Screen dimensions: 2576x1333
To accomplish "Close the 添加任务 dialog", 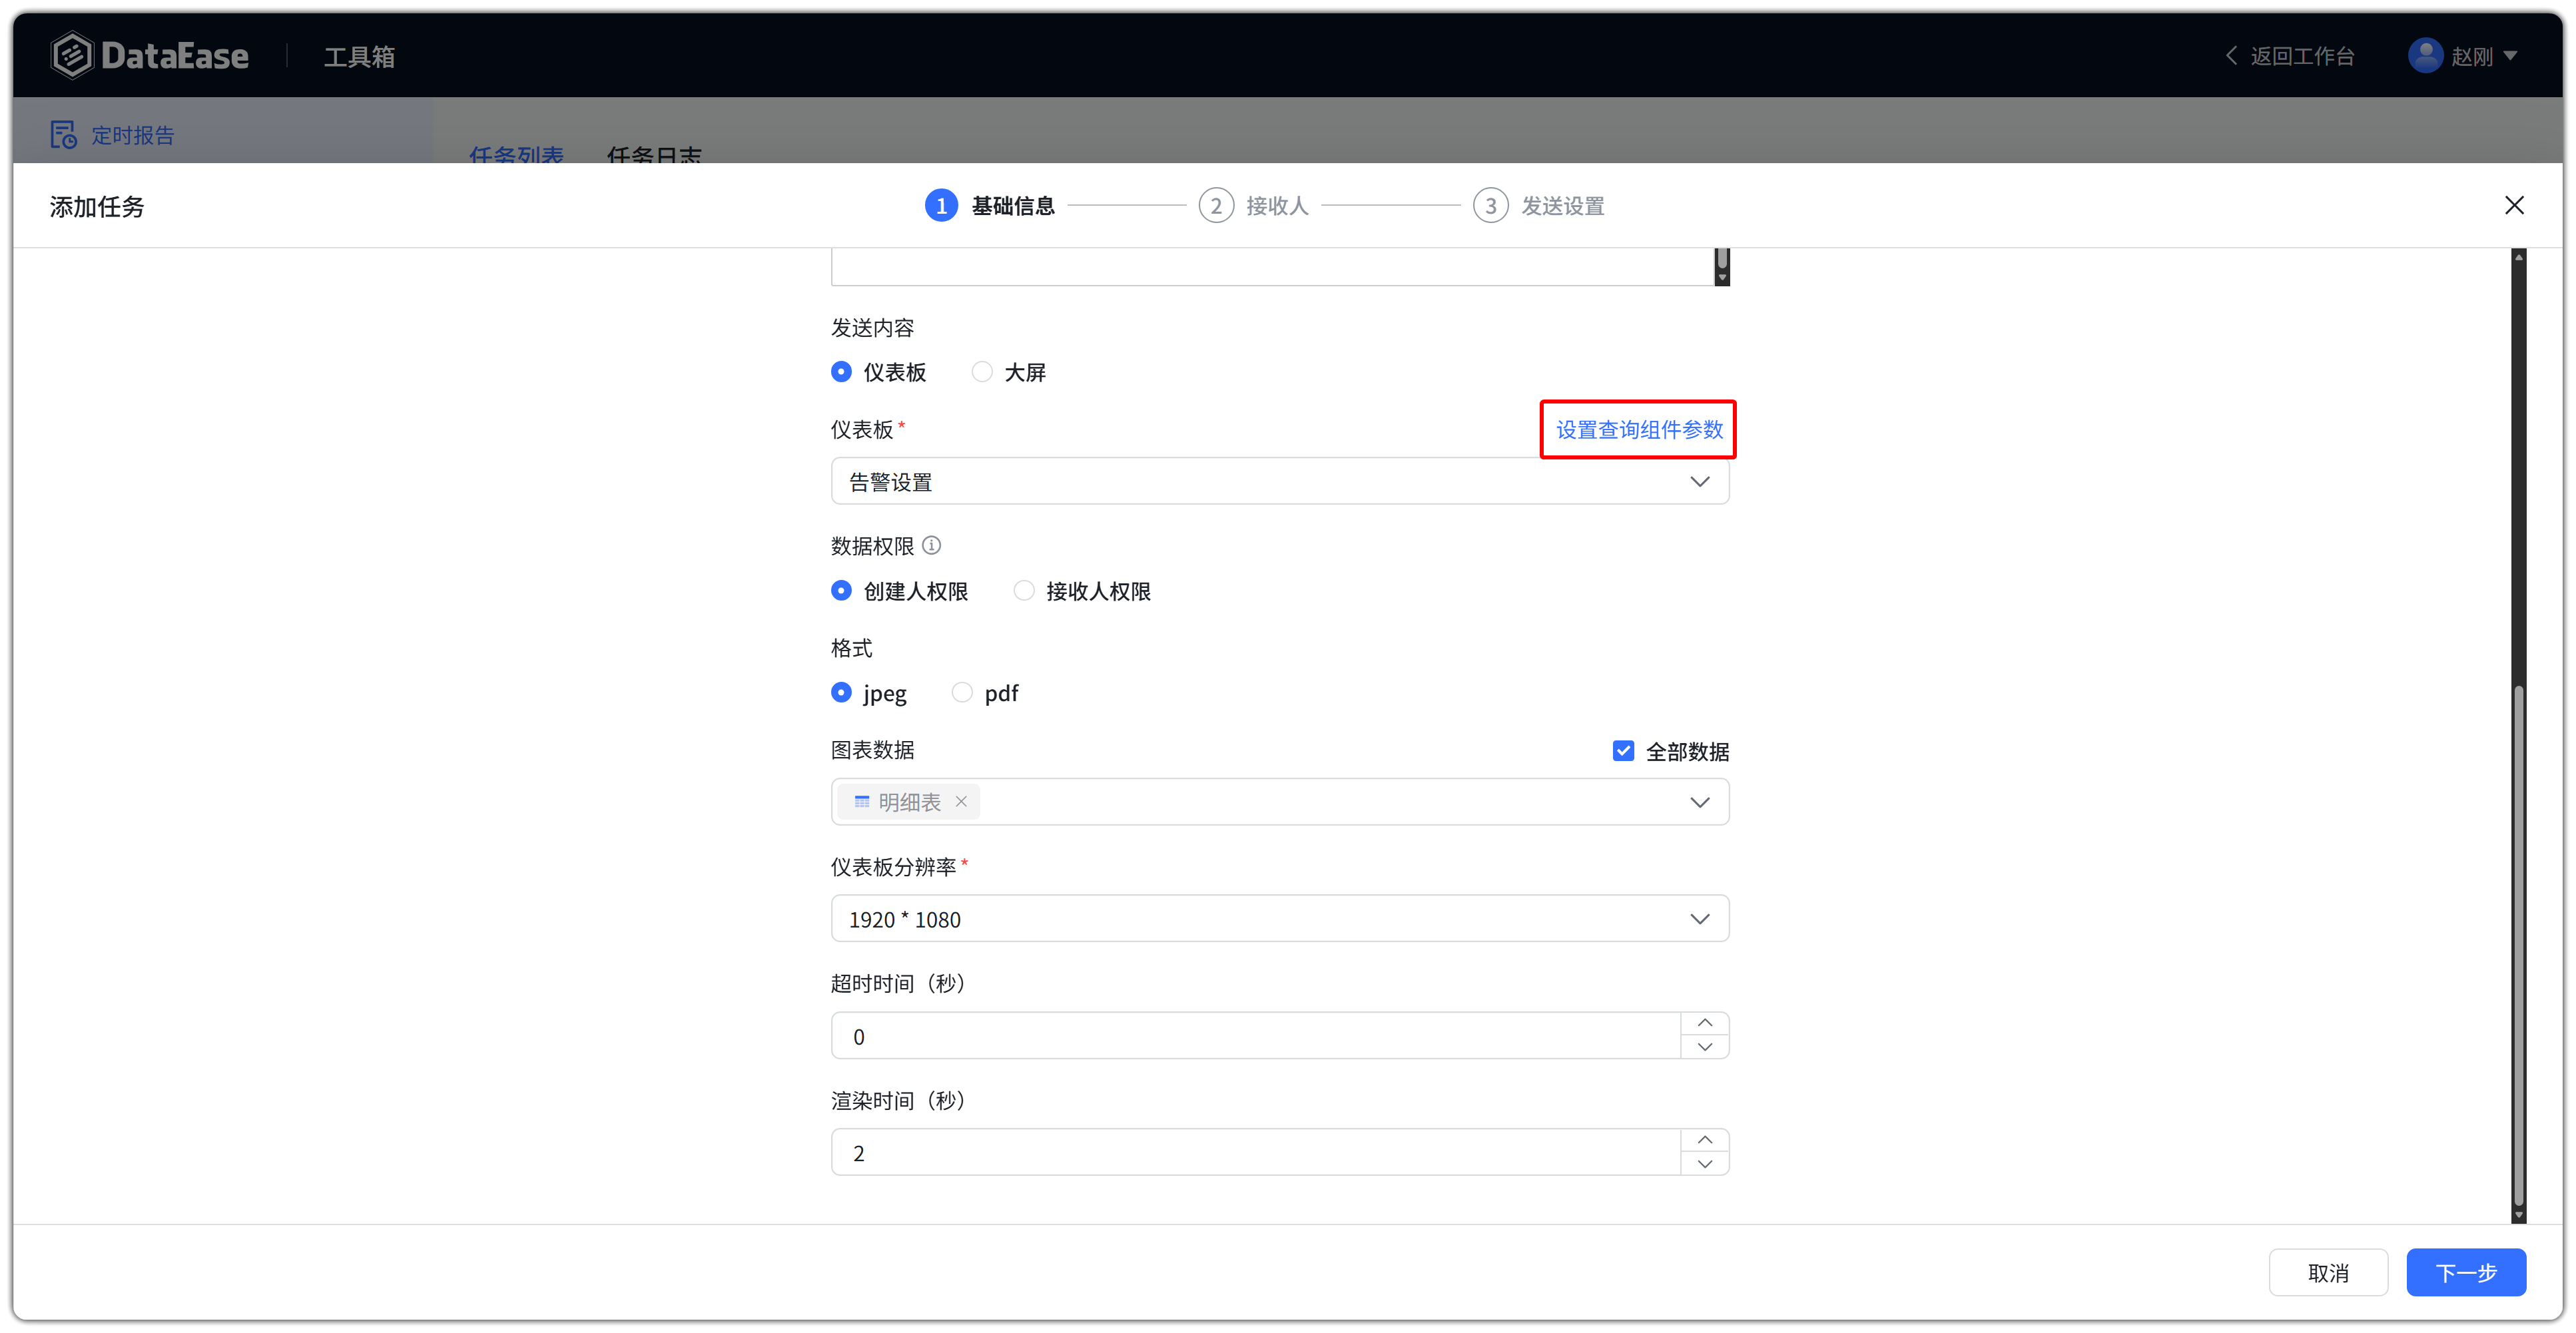I will pos(2514,205).
